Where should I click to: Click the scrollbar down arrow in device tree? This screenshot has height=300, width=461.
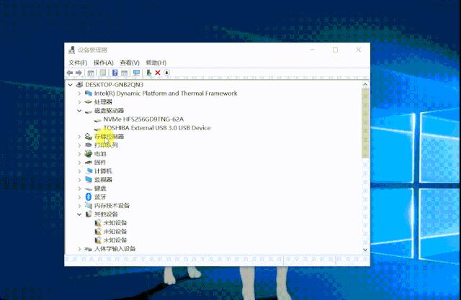pos(365,250)
